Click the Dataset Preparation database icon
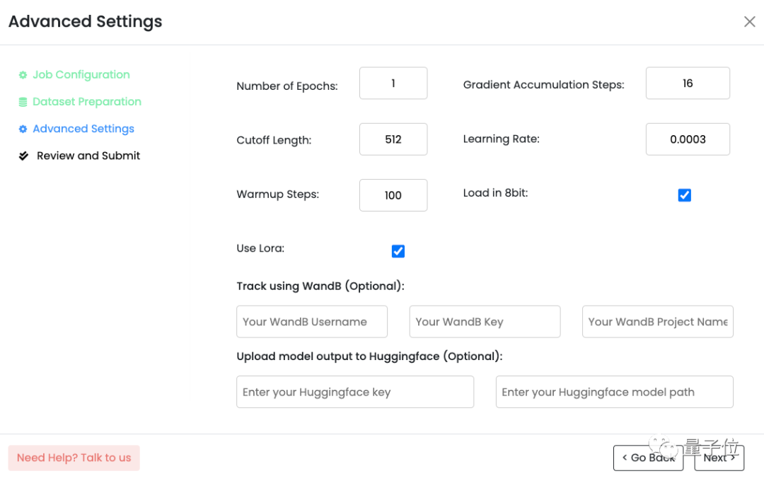Viewport: 764px width, 481px height. tap(23, 102)
